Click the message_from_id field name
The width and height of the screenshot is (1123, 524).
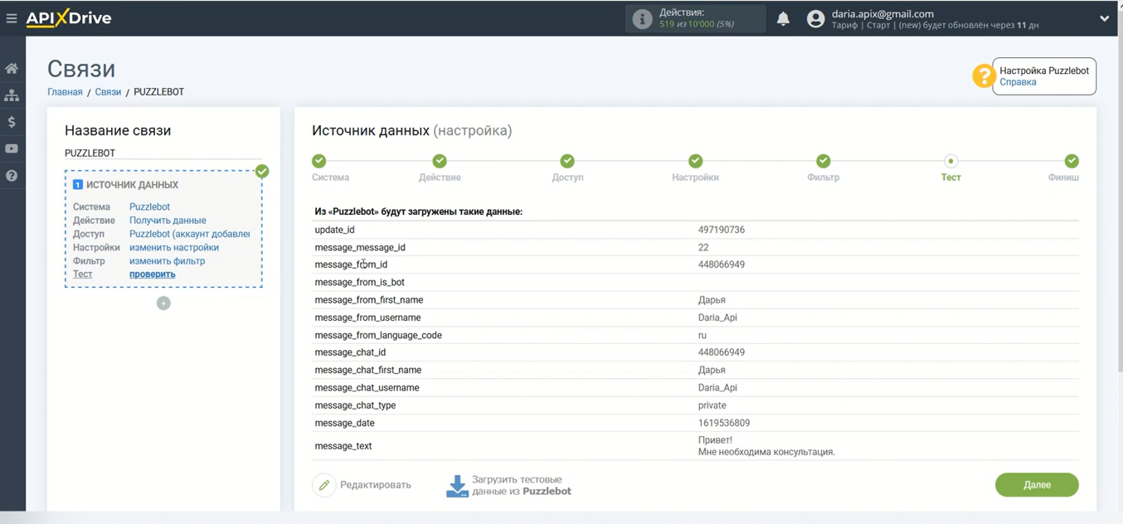pos(351,264)
